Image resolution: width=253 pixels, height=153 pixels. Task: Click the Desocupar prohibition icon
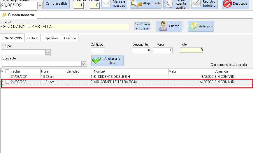coord(227,4)
